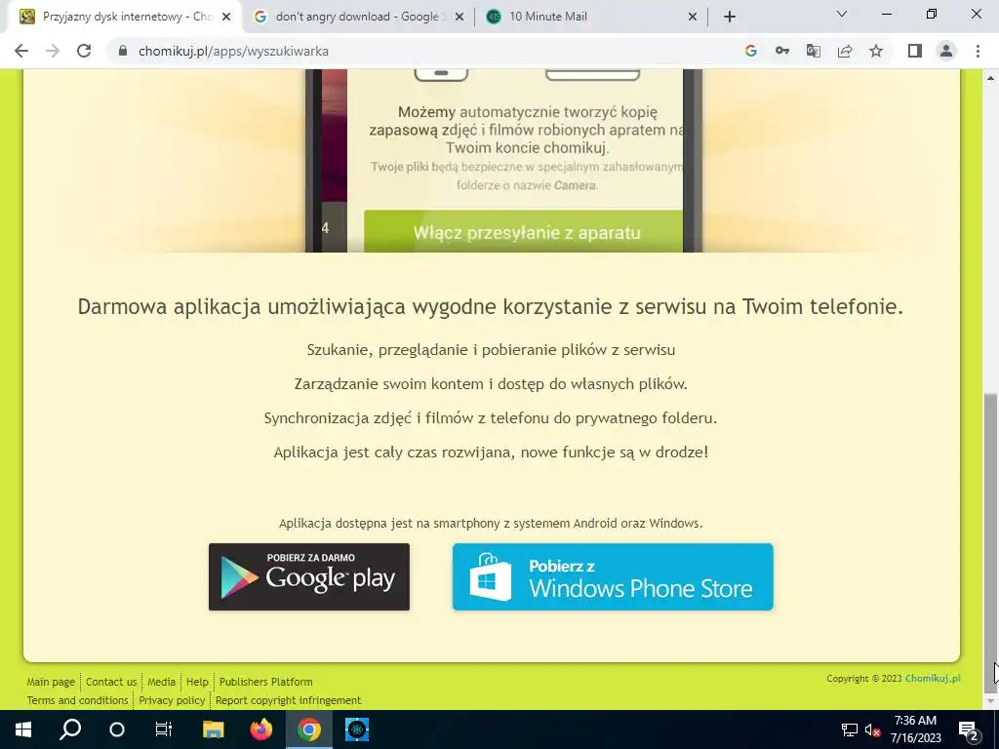Launch Firefox from the taskbar
999x749 pixels.
(261, 729)
